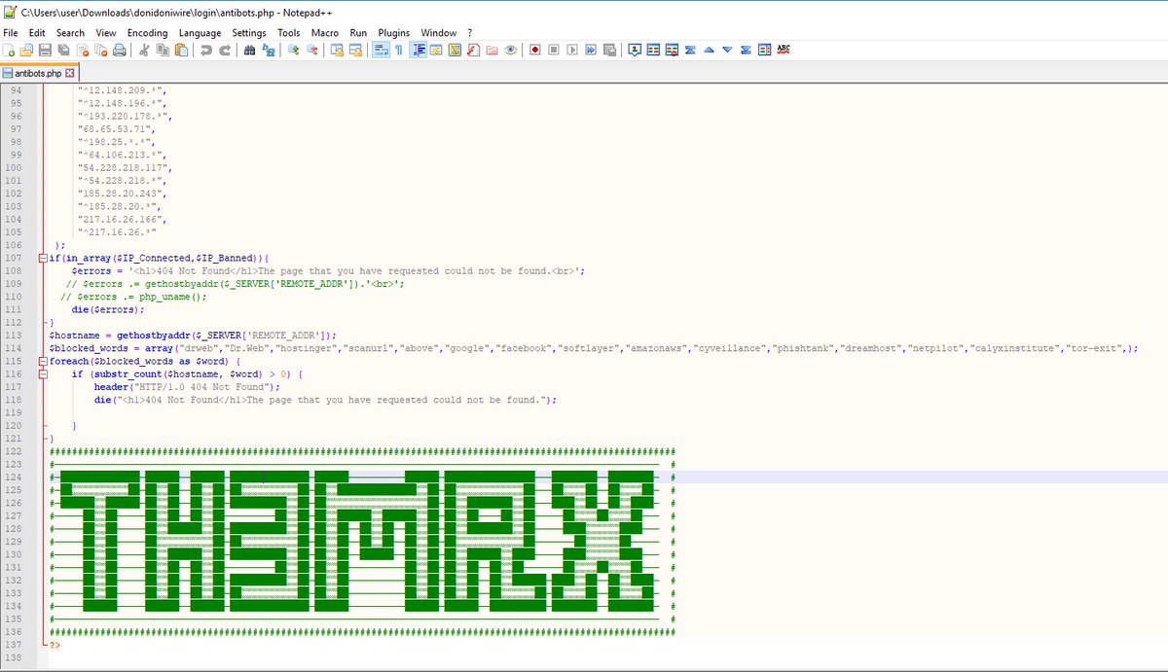
Task: Click the Close All toolbar icon
Action: (101, 50)
